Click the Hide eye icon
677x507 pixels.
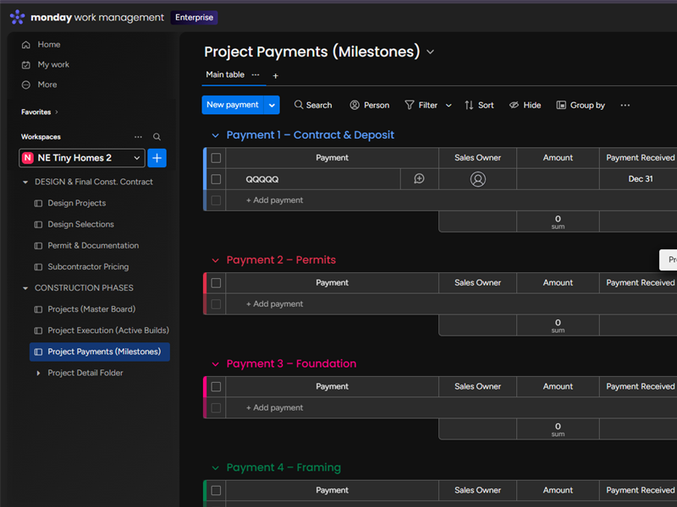coord(514,105)
